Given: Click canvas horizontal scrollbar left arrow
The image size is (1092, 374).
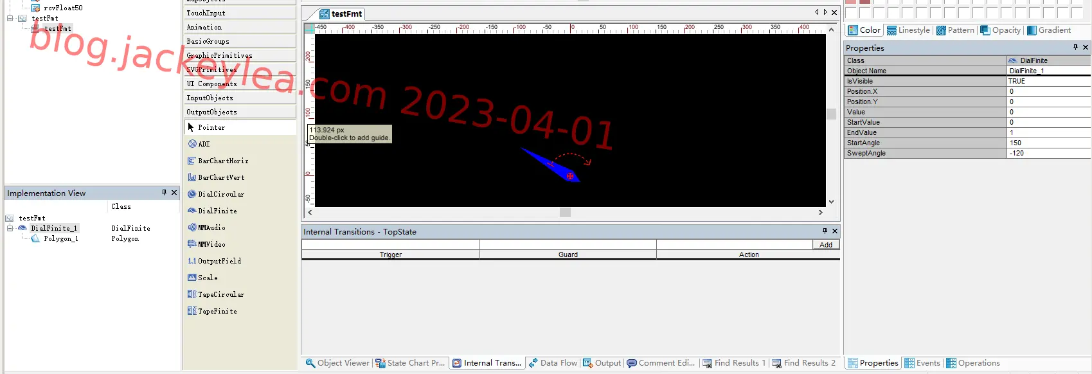Looking at the screenshot, I should 310,212.
